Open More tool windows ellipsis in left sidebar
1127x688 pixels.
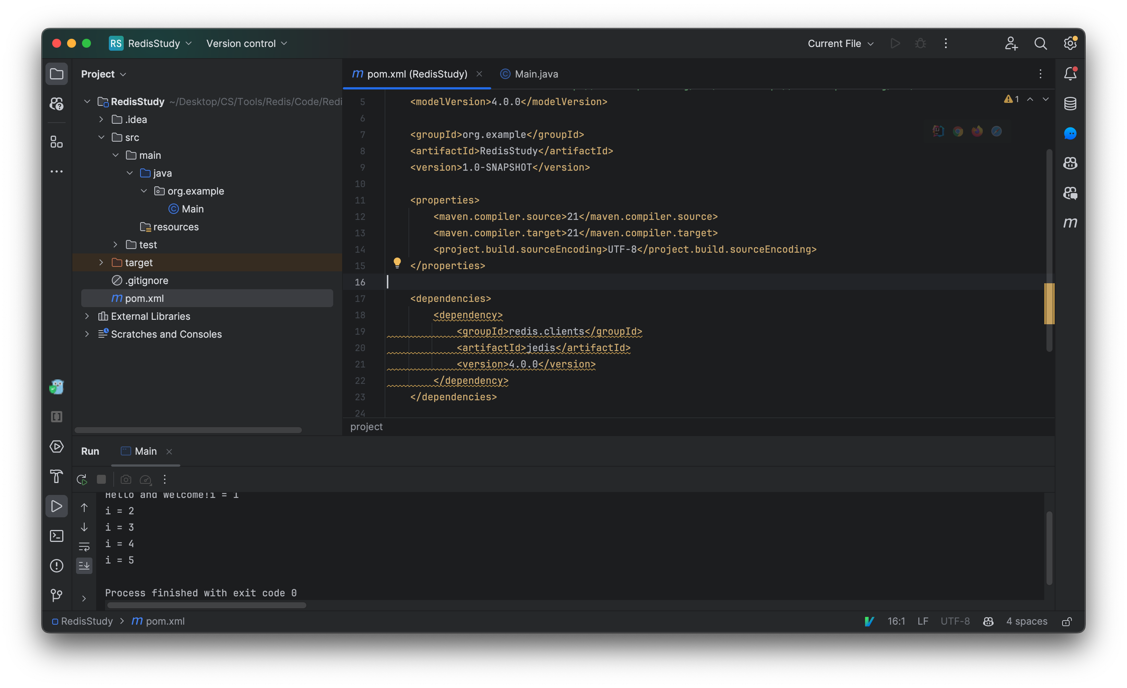(x=56, y=171)
